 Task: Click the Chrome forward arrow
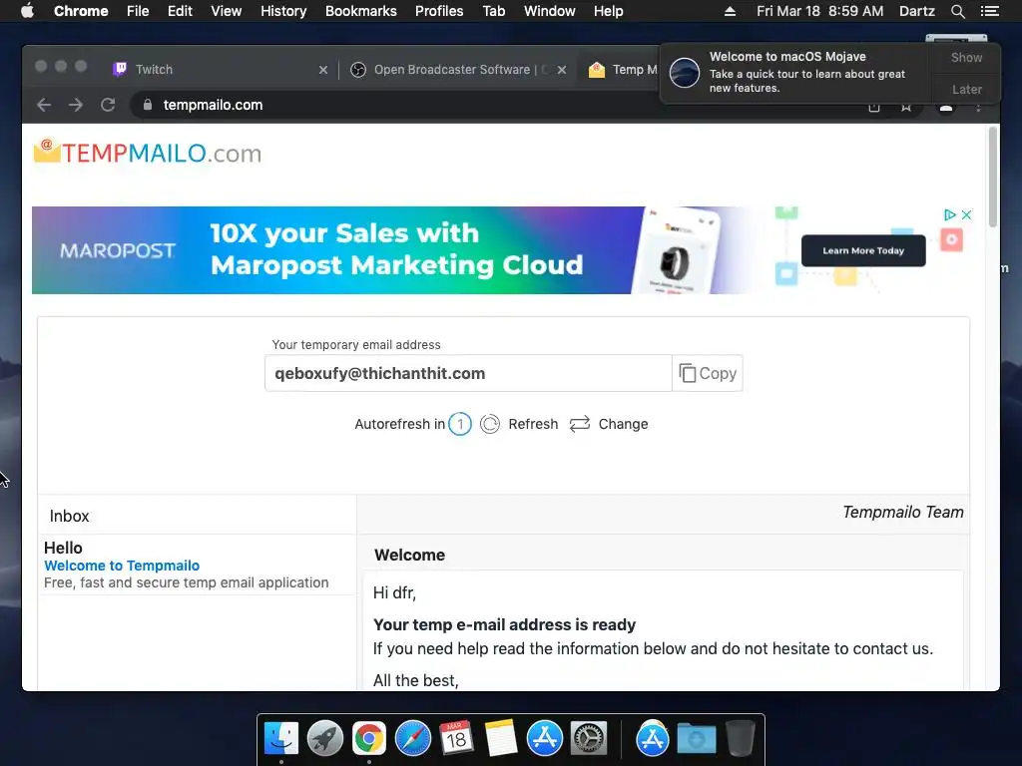click(x=76, y=105)
